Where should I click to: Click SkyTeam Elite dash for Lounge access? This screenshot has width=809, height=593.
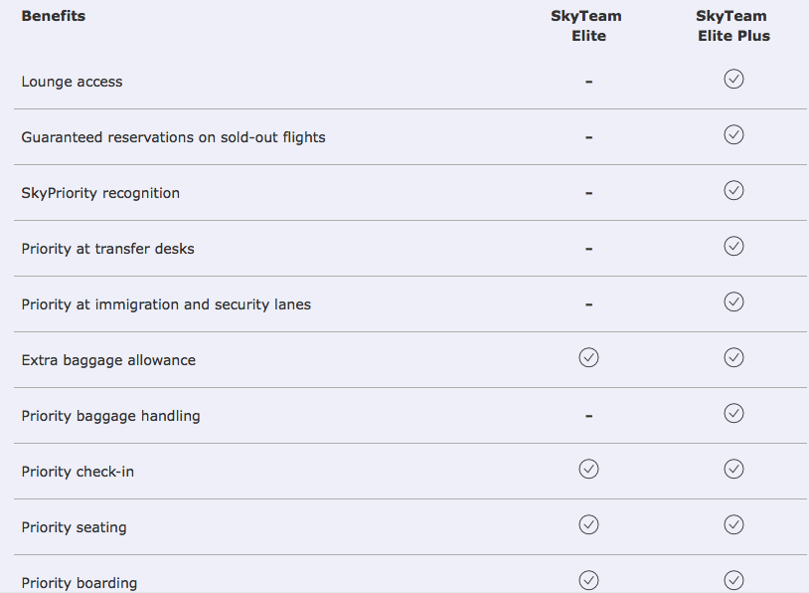pos(588,82)
